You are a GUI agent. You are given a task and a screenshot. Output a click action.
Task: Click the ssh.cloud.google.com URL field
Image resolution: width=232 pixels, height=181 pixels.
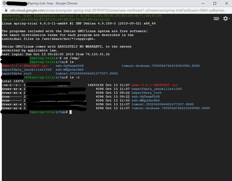[118, 10]
